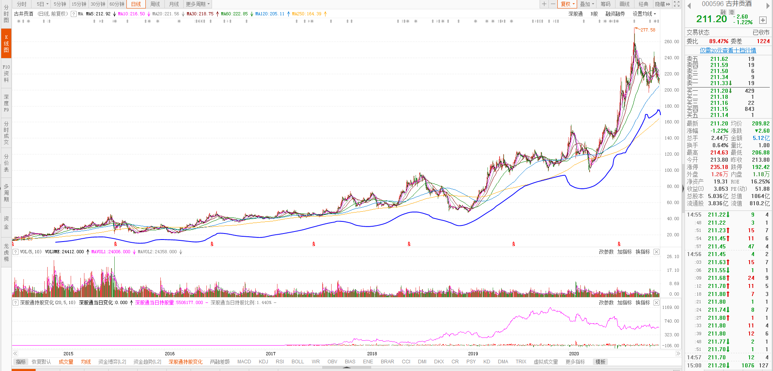Screen dimensions: 773x371
Task: Select the 月线 monthly chart tab
Action: pyautogui.click(x=174, y=4)
